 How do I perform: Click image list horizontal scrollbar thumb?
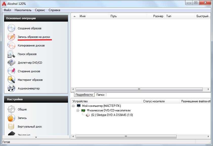139,89
